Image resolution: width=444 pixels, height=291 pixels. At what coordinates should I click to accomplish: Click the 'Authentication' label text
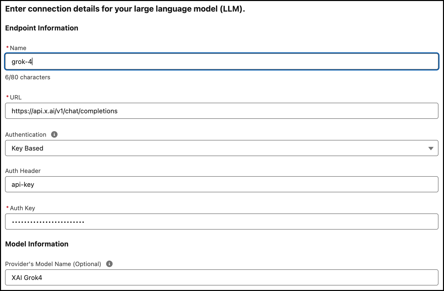click(26, 135)
